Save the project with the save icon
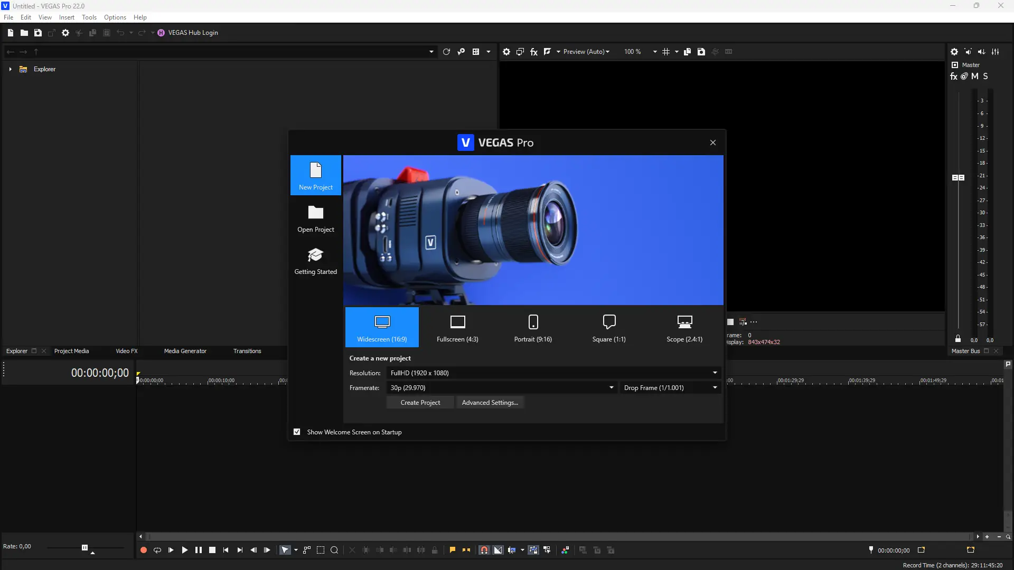The height and width of the screenshot is (570, 1014). pyautogui.click(x=37, y=32)
